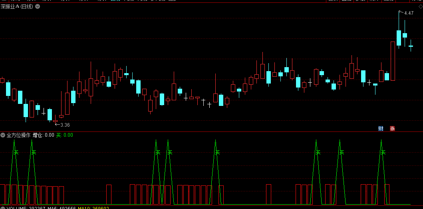
Task: Click the diamond icon at chart's top-right corner
Action: tap(421, 6)
